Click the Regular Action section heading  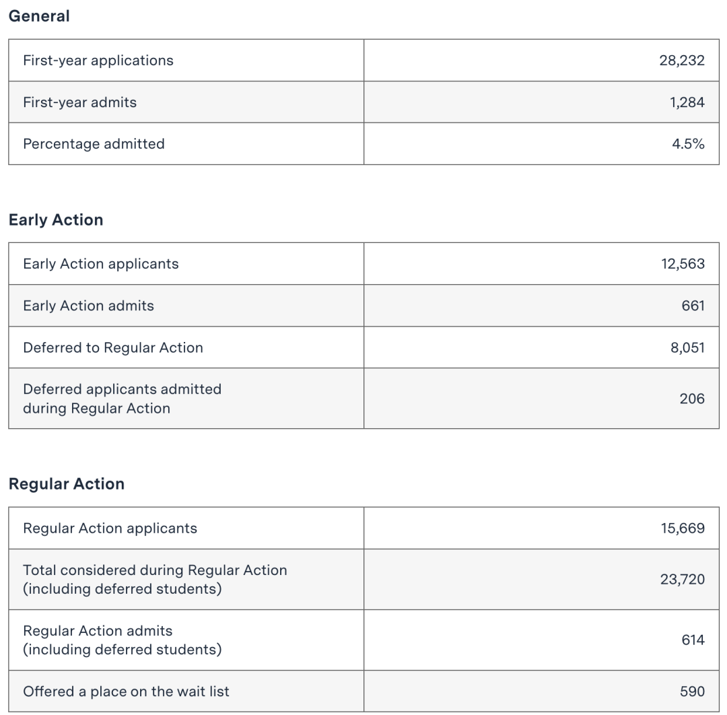[x=67, y=484]
